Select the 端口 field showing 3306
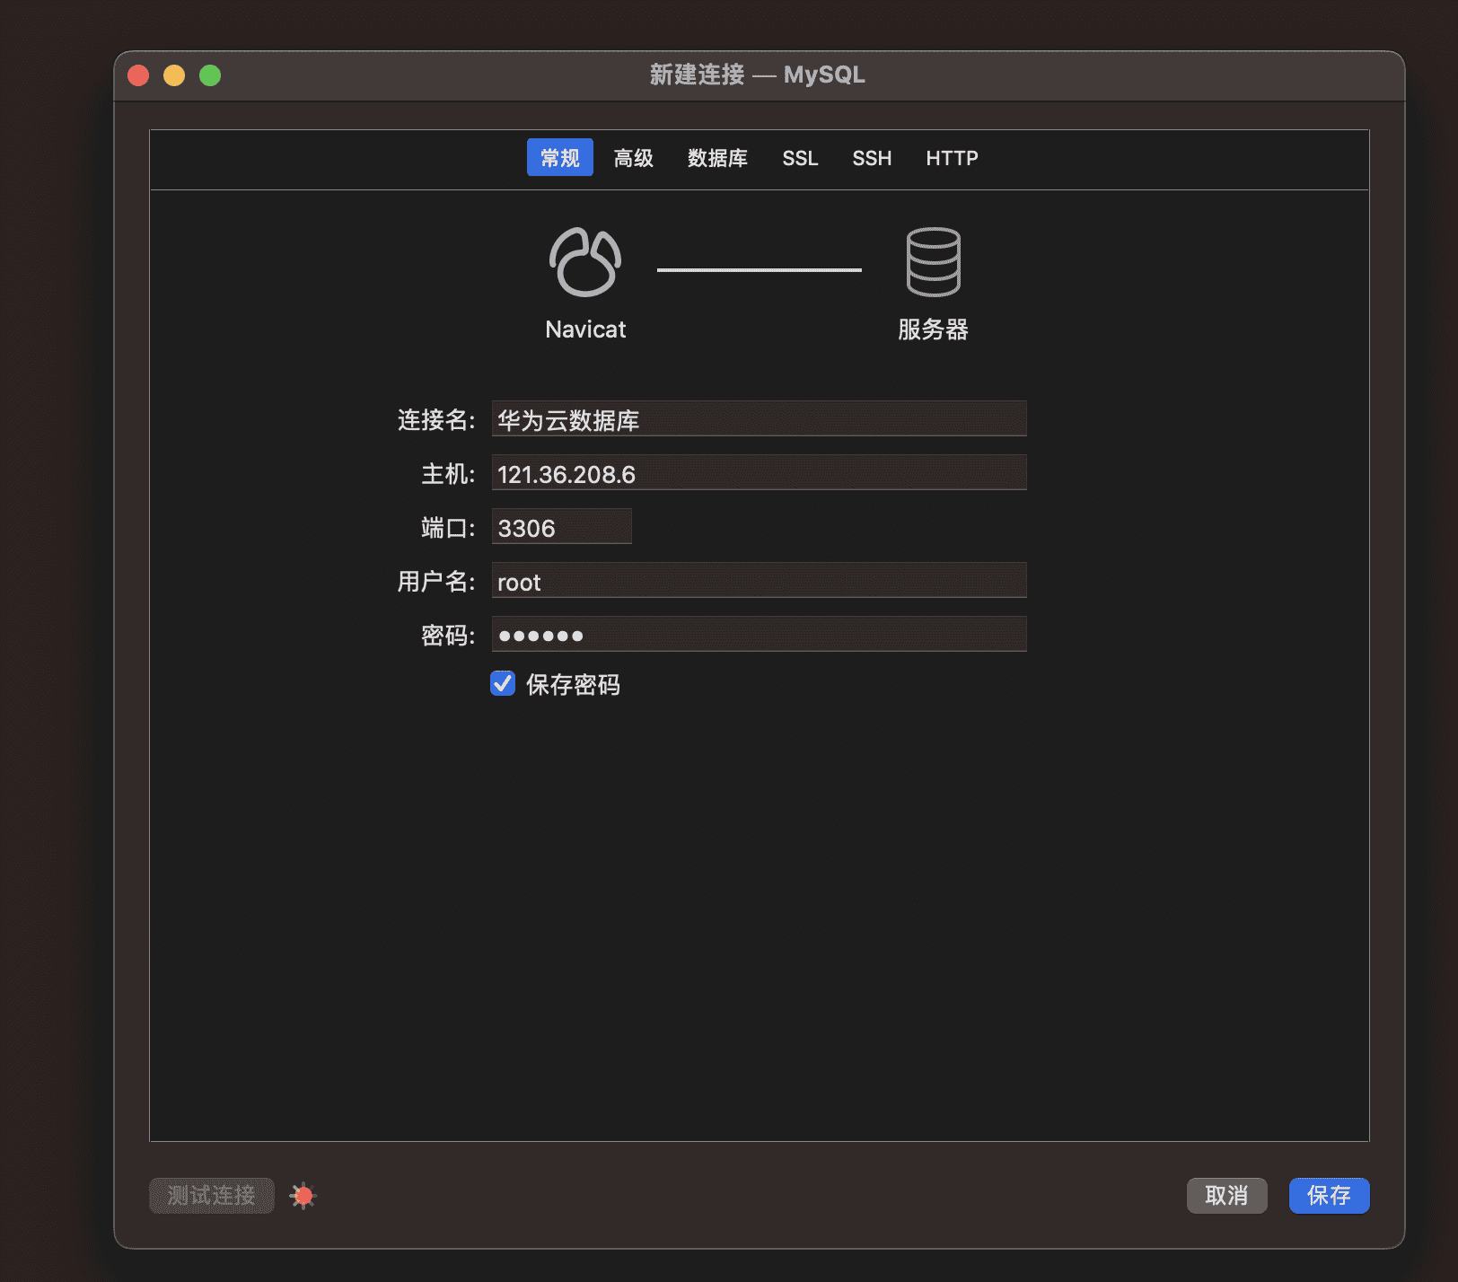1458x1282 pixels. click(561, 526)
